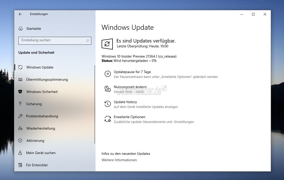284x180 pixels.
Task: Click the Windows-Sicherheit shield icon
Action: click(20, 92)
